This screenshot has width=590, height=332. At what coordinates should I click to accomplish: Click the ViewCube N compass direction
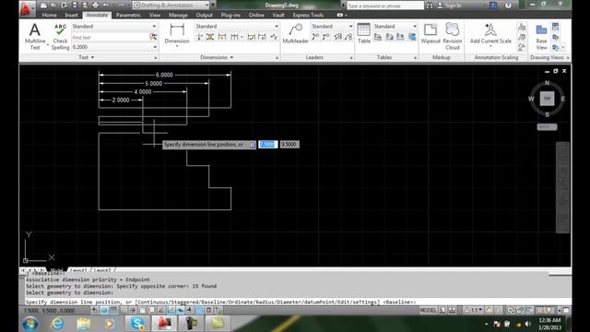(547, 82)
